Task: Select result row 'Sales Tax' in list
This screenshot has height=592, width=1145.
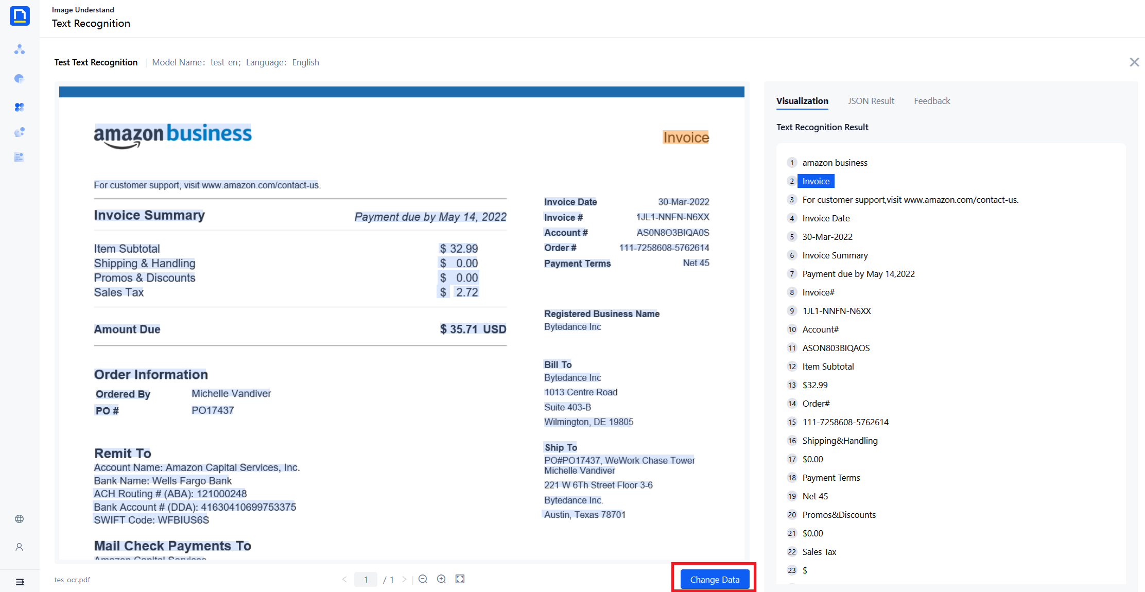Action: pos(819,552)
